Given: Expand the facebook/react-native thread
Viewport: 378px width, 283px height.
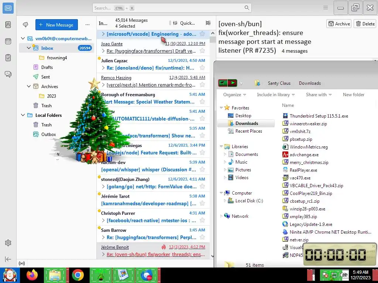Looking at the screenshot, I should click(x=103, y=220).
